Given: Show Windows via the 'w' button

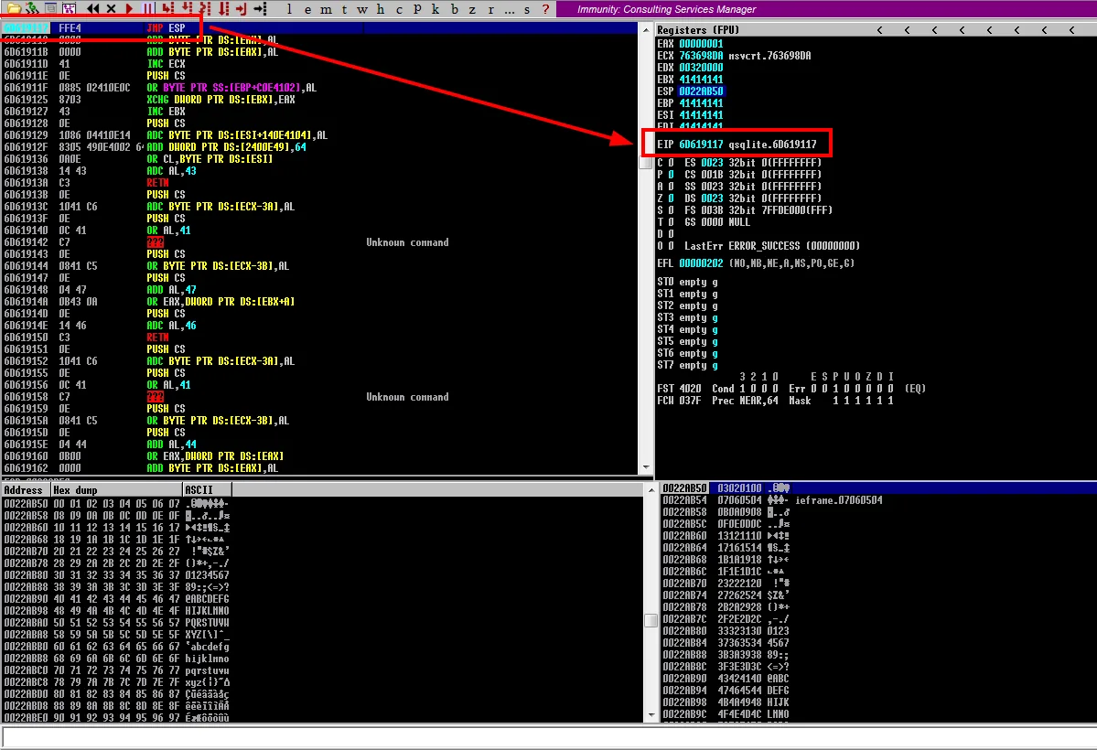Looking at the screenshot, I should pos(361,9).
